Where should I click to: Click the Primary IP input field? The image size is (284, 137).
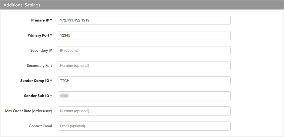pyautogui.click(x=144, y=20)
